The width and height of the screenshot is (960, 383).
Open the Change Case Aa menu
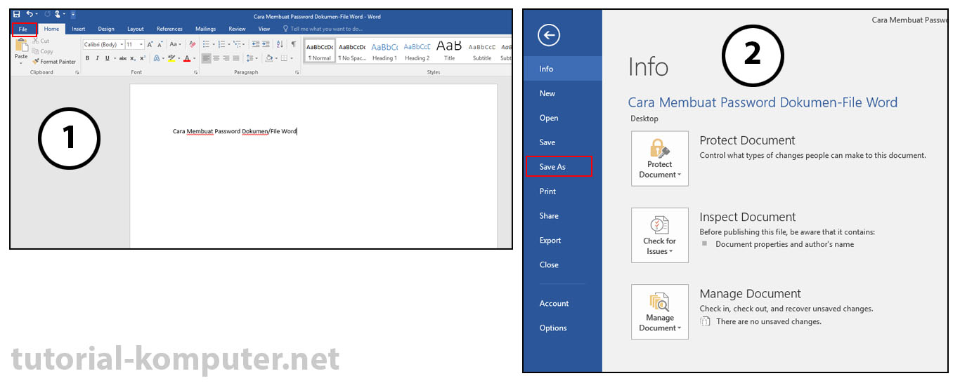175,44
